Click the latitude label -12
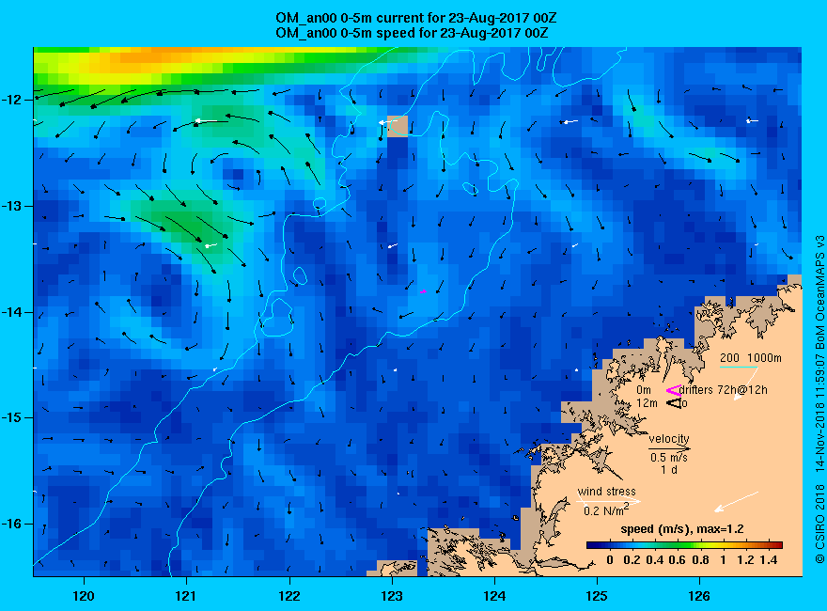Image resolution: width=827 pixels, height=611 pixels. (x=11, y=100)
